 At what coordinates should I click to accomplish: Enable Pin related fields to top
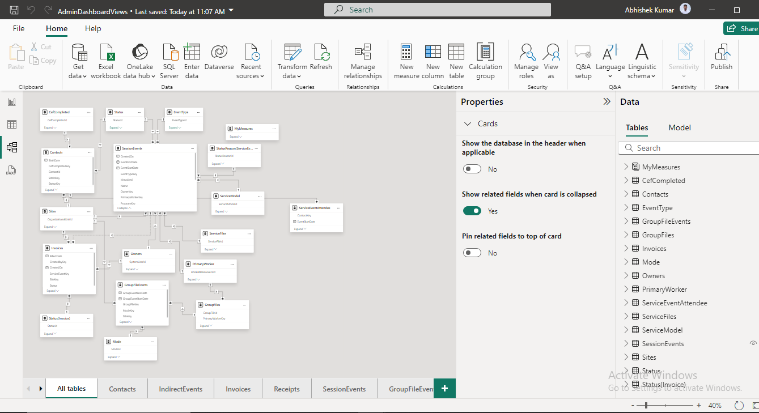pyautogui.click(x=472, y=253)
